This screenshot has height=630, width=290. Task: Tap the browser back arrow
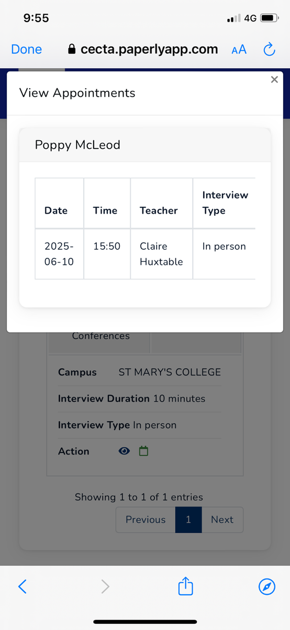(22, 586)
